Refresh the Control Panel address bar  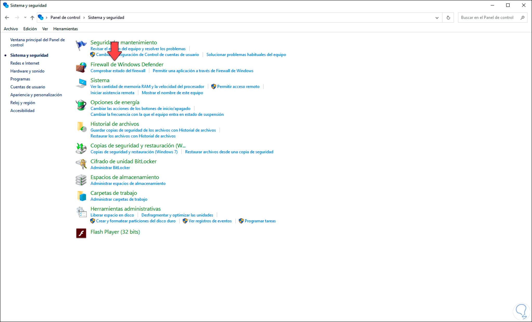pyautogui.click(x=448, y=18)
